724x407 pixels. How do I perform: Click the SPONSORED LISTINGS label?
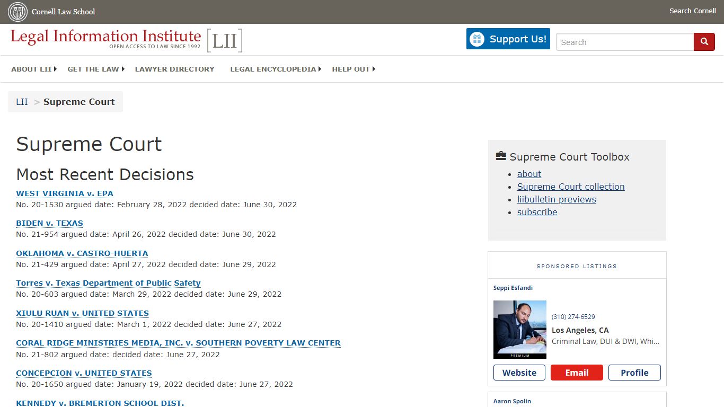click(x=577, y=266)
